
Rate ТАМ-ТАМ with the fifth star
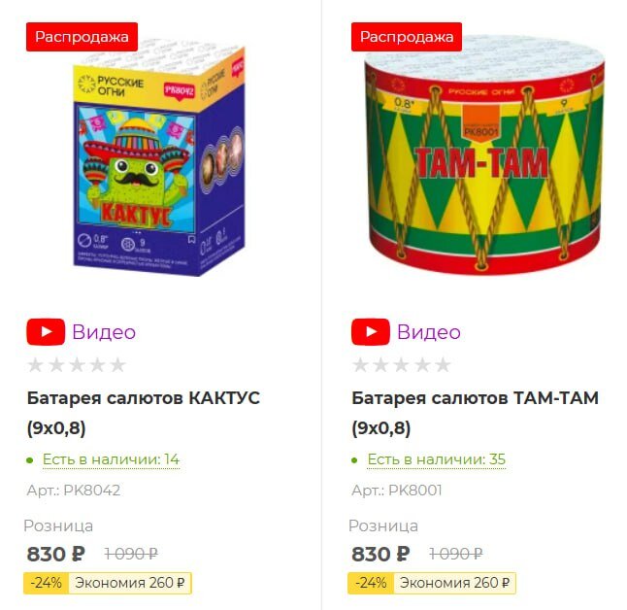pos(443,364)
